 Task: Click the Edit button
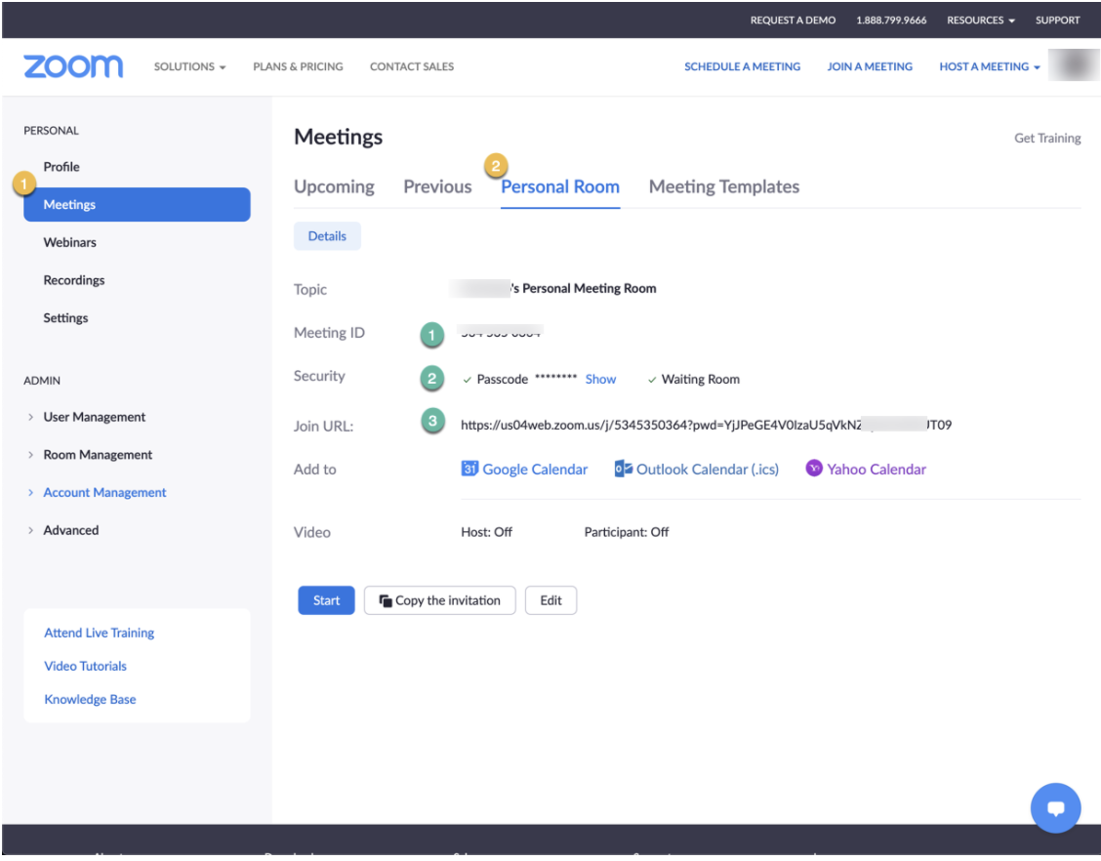550,601
